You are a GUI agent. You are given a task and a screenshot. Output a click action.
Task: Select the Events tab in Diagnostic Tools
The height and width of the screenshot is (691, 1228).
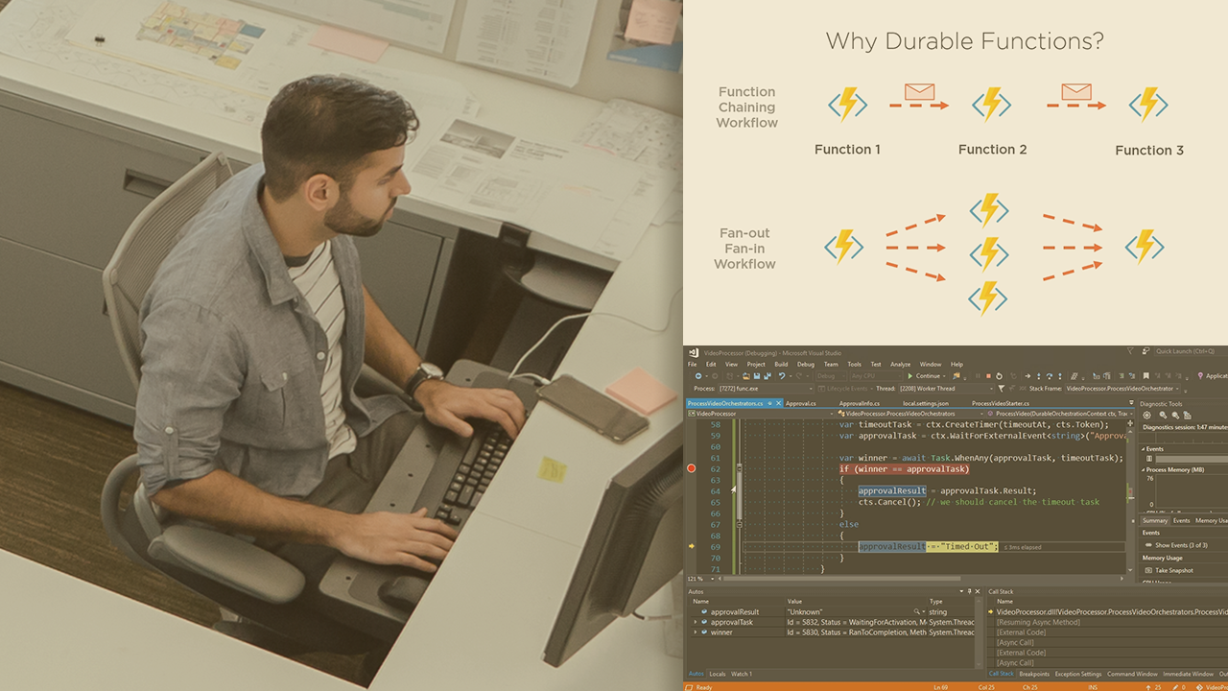point(1182,521)
